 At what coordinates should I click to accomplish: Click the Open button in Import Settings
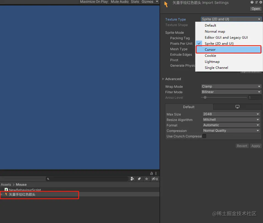point(256,9)
